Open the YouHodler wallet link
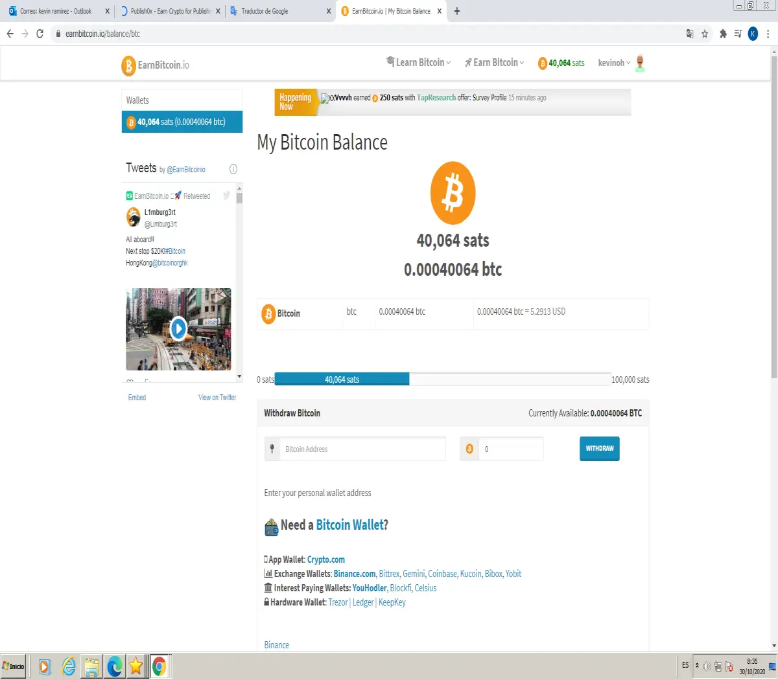This screenshot has width=778, height=680. click(370, 588)
